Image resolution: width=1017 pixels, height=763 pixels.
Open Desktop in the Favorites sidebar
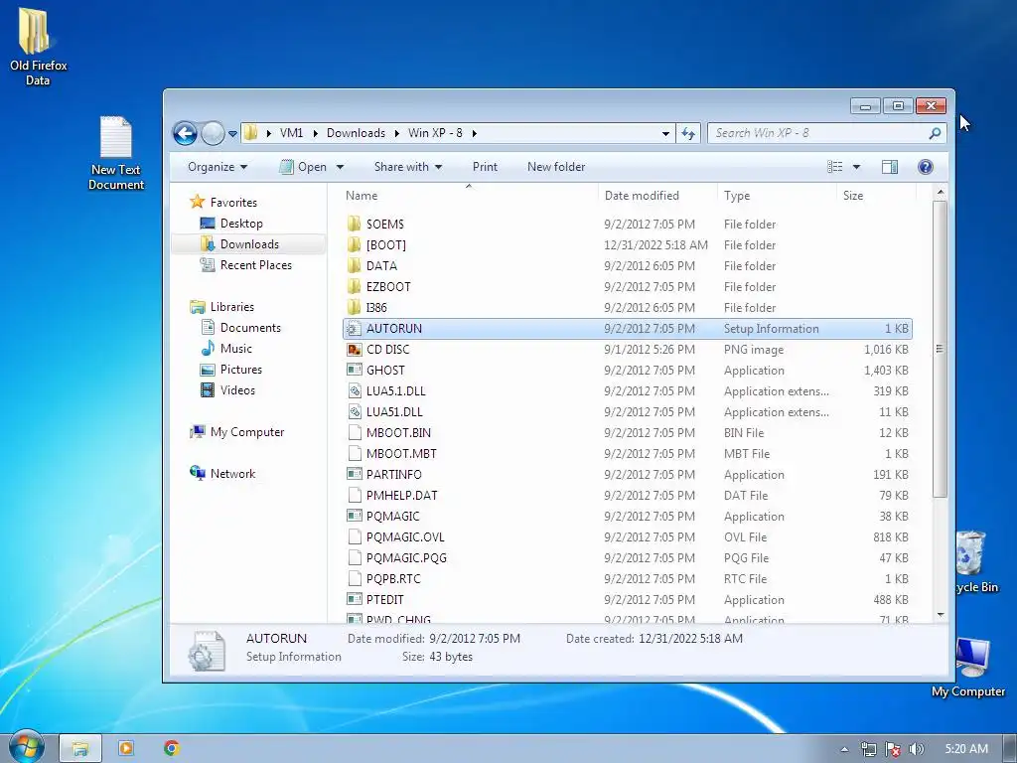[241, 224]
